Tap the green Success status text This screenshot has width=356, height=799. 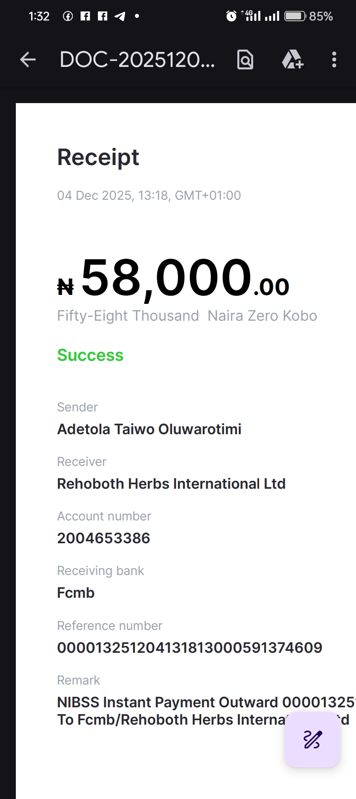[90, 355]
